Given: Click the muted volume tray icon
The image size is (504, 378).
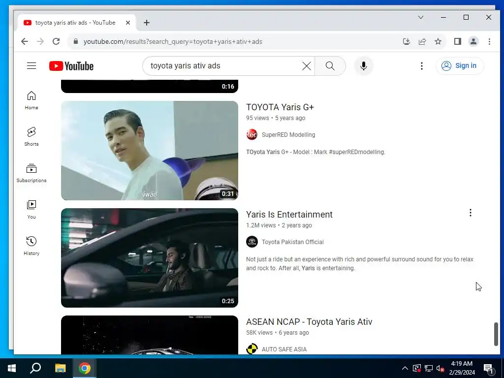Looking at the screenshot, I should pos(440,368).
